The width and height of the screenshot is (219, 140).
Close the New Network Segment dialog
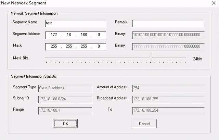click(214, 3)
